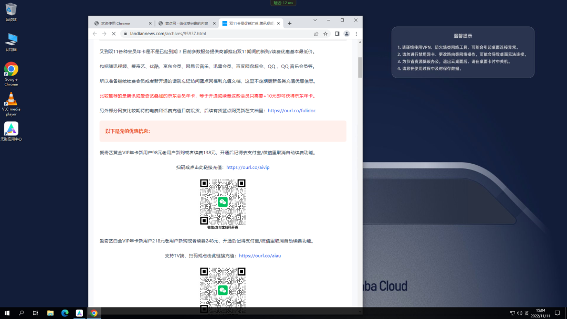Launch Google Chrome from desktop icon
567x319 pixels.
11,73
